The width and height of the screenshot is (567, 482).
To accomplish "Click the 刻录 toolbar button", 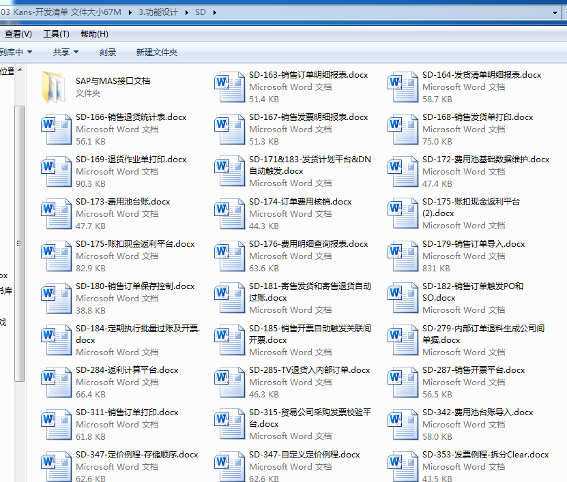I will pyautogui.click(x=107, y=52).
